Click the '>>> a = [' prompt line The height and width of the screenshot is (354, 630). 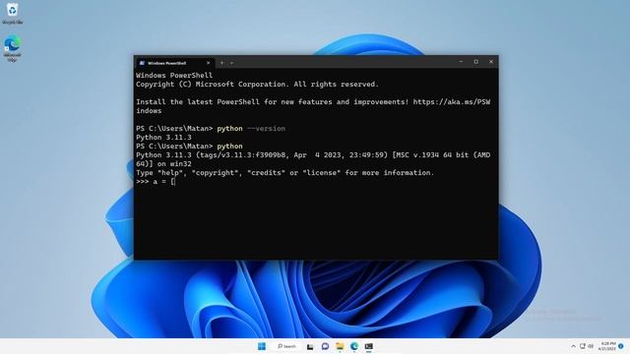click(x=156, y=181)
